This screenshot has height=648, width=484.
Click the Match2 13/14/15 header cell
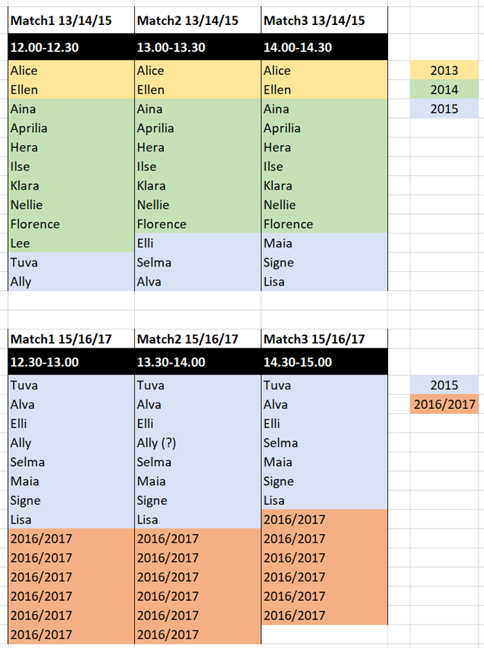coord(197,20)
